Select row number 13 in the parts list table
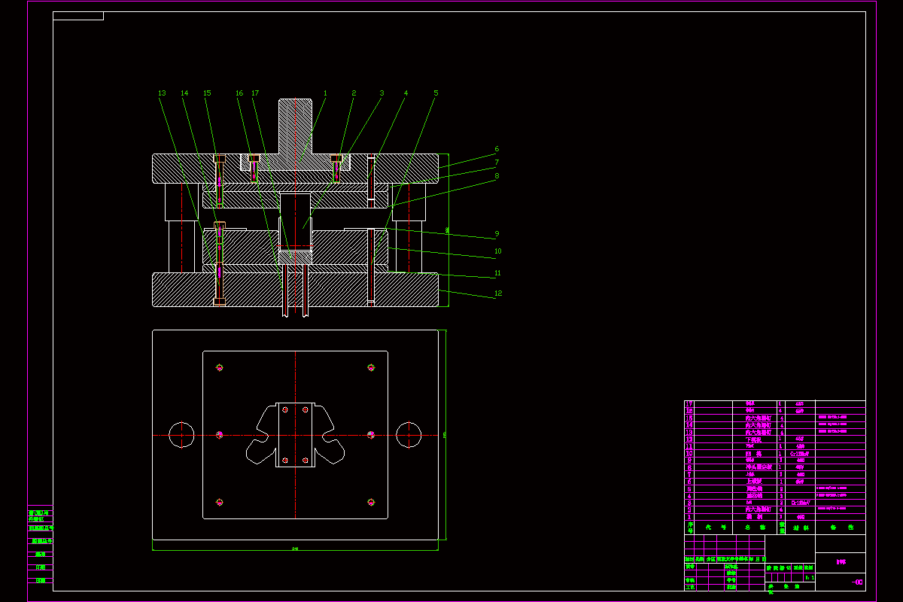The width and height of the screenshot is (903, 602). click(775, 432)
